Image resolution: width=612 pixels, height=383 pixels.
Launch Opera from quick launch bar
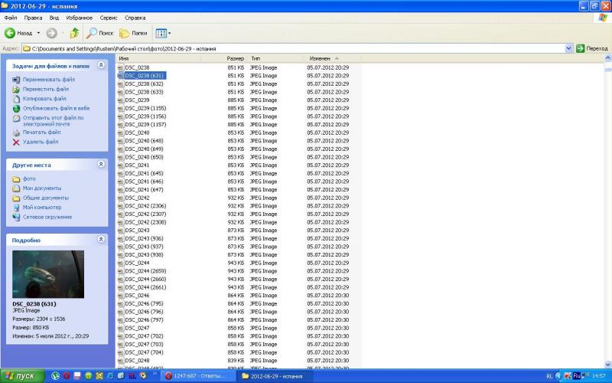coord(67,376)
